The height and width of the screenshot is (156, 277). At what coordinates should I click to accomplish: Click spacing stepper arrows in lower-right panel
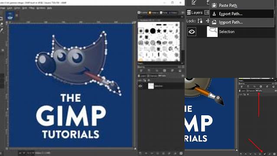(x=276, y=83)
